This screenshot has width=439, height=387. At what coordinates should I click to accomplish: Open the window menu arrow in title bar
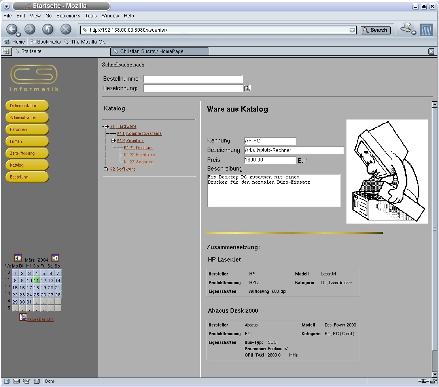coord(6,6)
